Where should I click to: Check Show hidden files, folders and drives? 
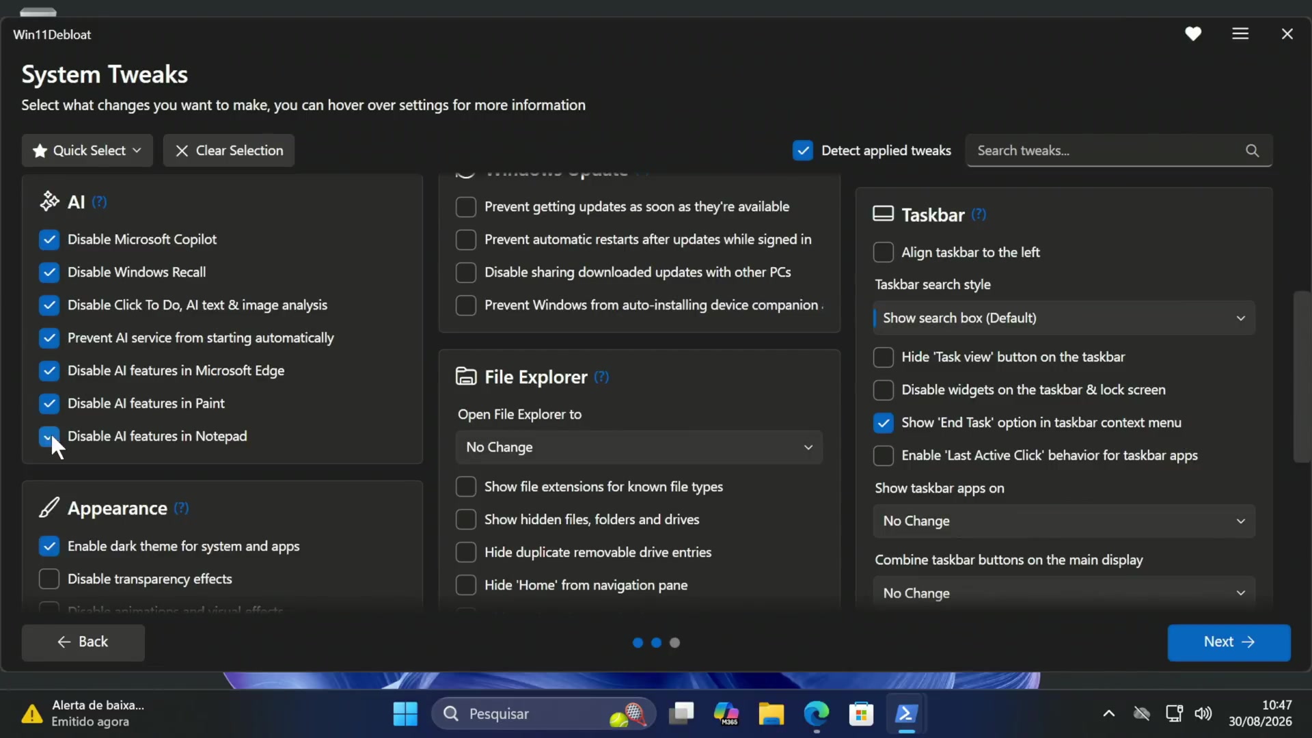466,519
